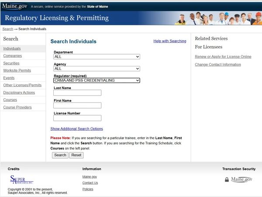Show Additional Search Options
The image size is (262, 197).
[x=76, y=129]
